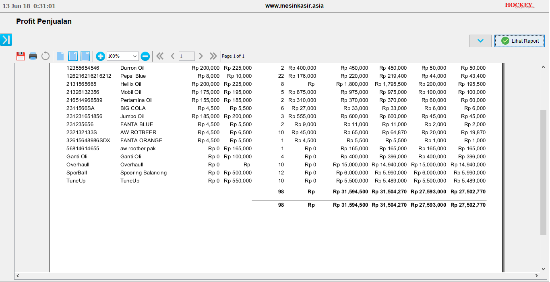Click product code 56814614655
The height and width of the screenshot is (282, 550).
(x=83, y=149)
